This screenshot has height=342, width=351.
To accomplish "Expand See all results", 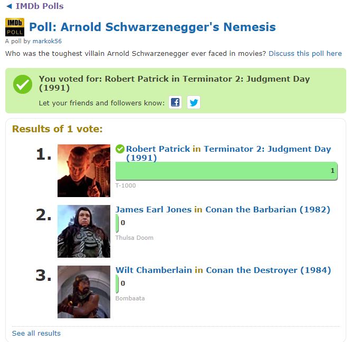I will click(x=36, y=333).
